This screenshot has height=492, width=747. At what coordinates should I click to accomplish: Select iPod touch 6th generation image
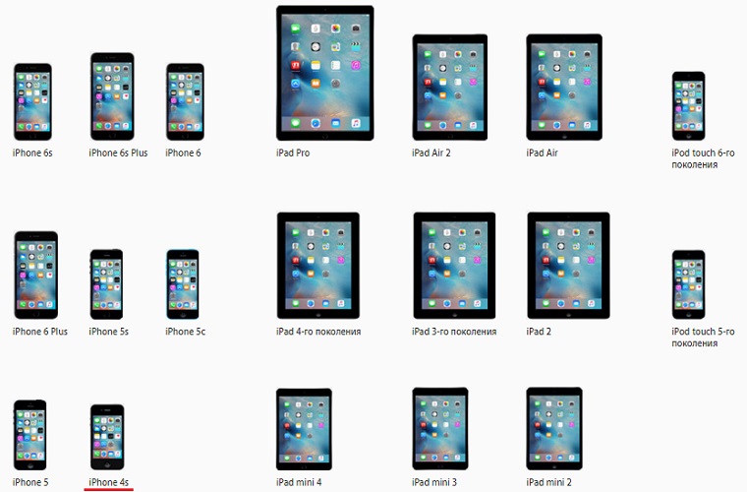pyautogui.click(x=688, y=106)
